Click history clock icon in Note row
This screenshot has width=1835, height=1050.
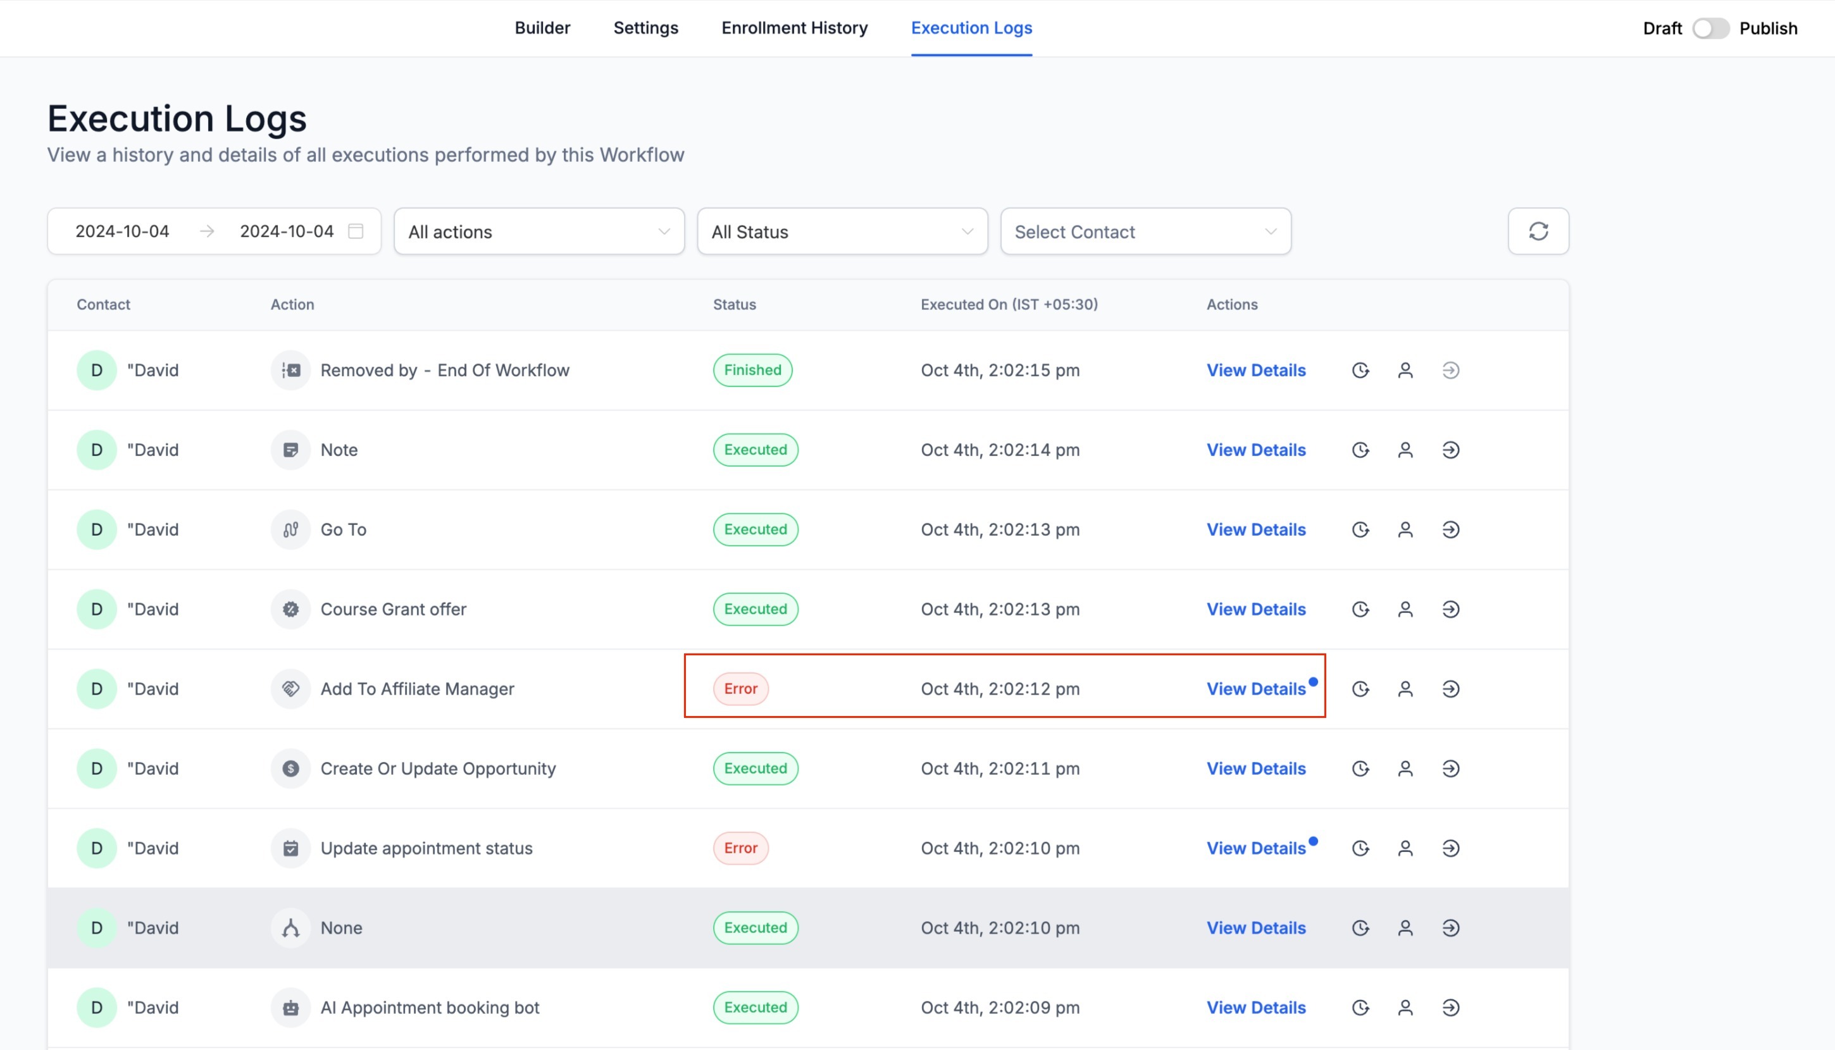[x=1360, y=450]
